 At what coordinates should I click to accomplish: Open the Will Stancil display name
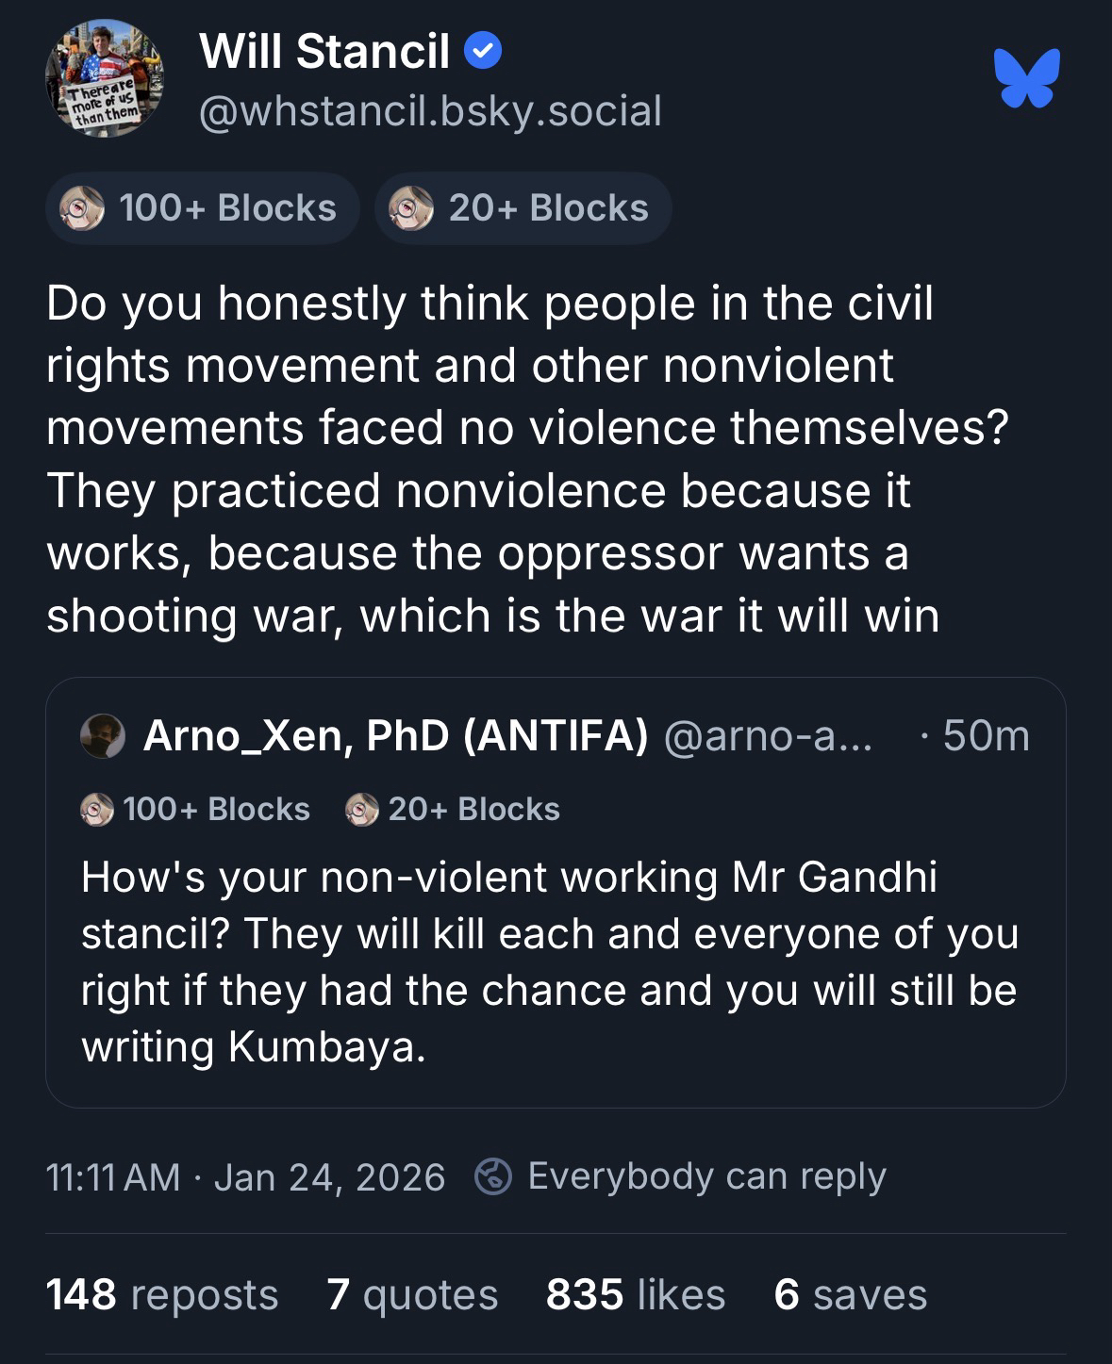pyautogui.click(x=324, y=52)
